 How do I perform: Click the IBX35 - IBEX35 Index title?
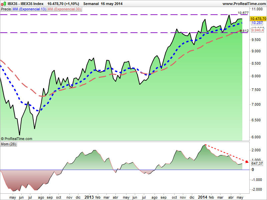point(26,4)
